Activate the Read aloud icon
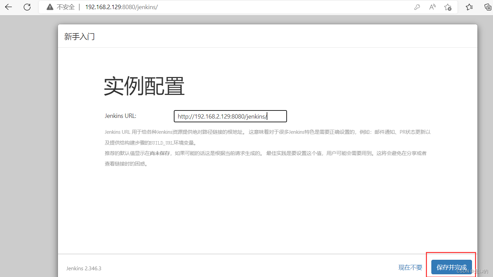The image size is (493, 277). tap(432, 7)
